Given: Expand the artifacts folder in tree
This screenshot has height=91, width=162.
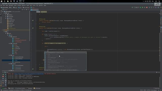Looking at the screenshot, I should point(6,15).
